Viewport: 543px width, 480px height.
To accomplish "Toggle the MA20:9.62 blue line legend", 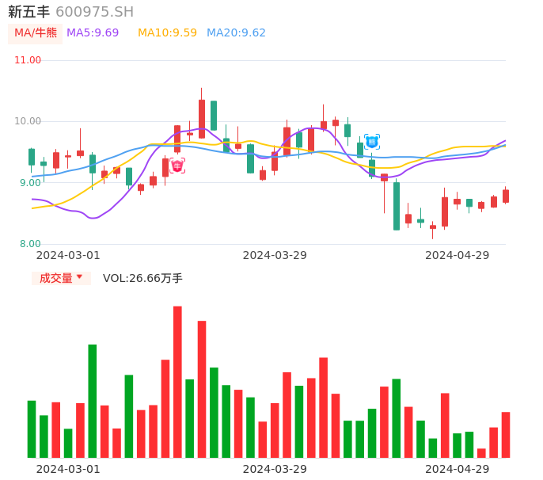I will click(236, 32).
